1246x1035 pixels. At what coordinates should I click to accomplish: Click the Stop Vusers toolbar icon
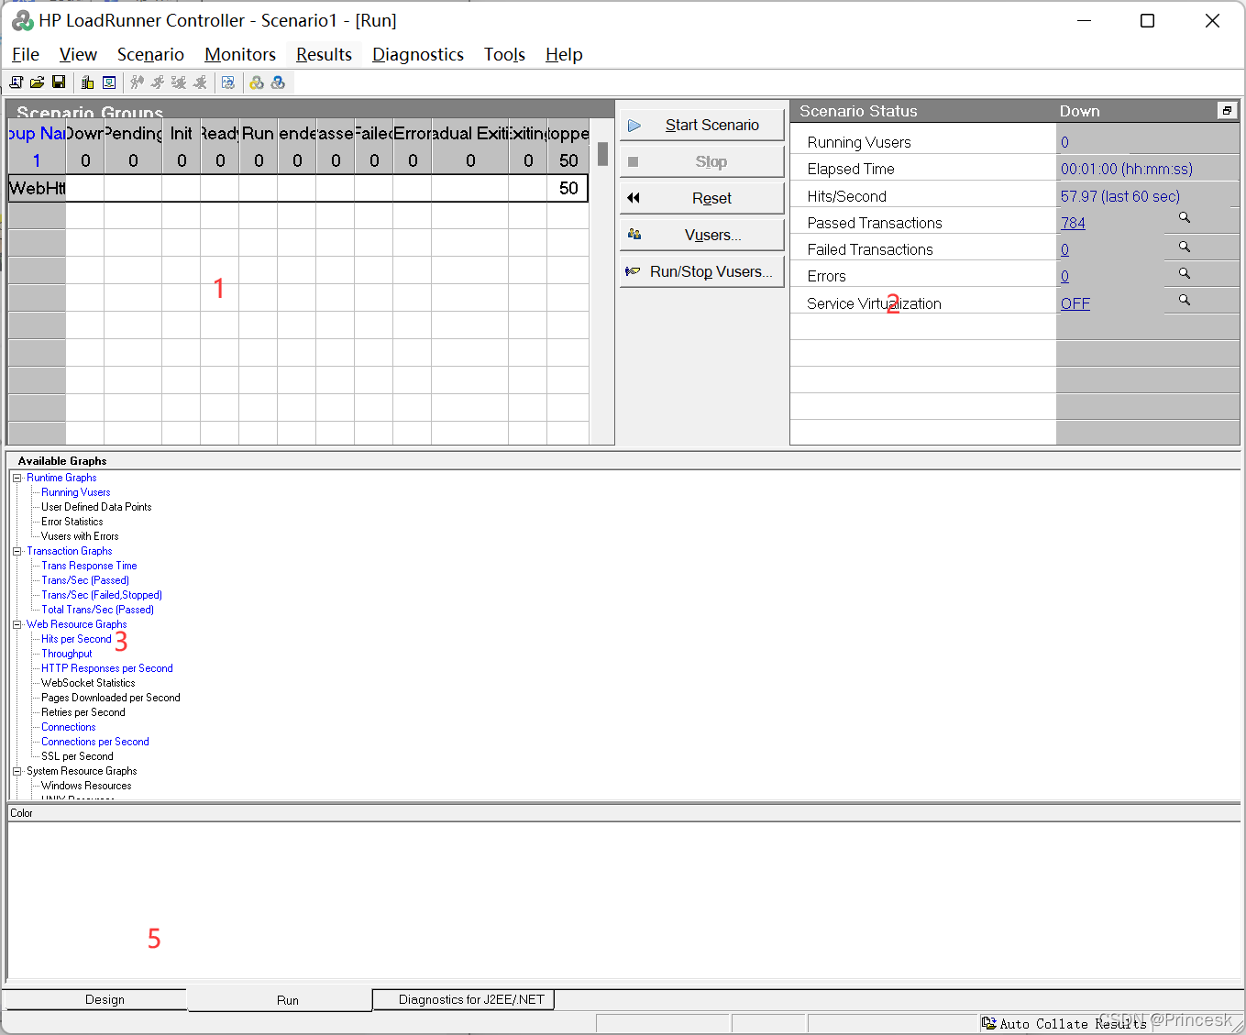[200, 83]
